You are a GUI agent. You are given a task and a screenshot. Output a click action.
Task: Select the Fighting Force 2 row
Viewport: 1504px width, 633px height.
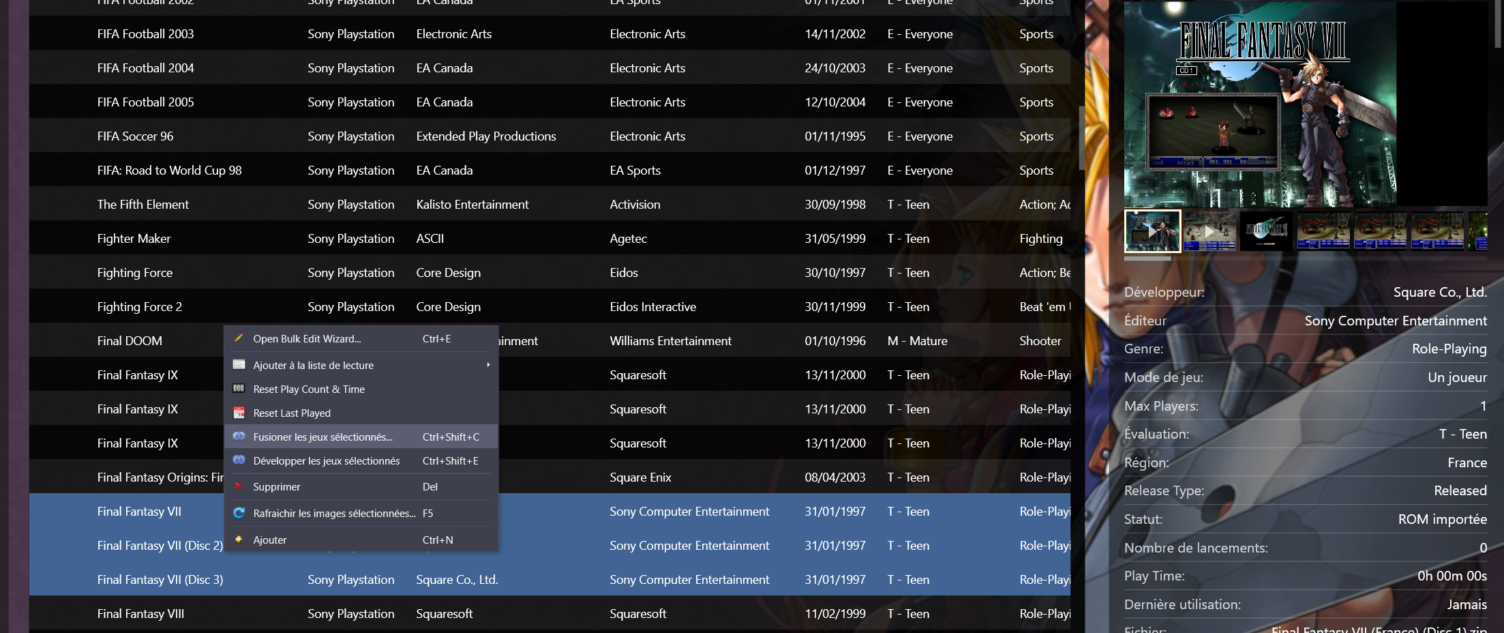point(550,306)
